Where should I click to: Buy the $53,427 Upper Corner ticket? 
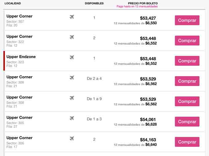(187, 20)
